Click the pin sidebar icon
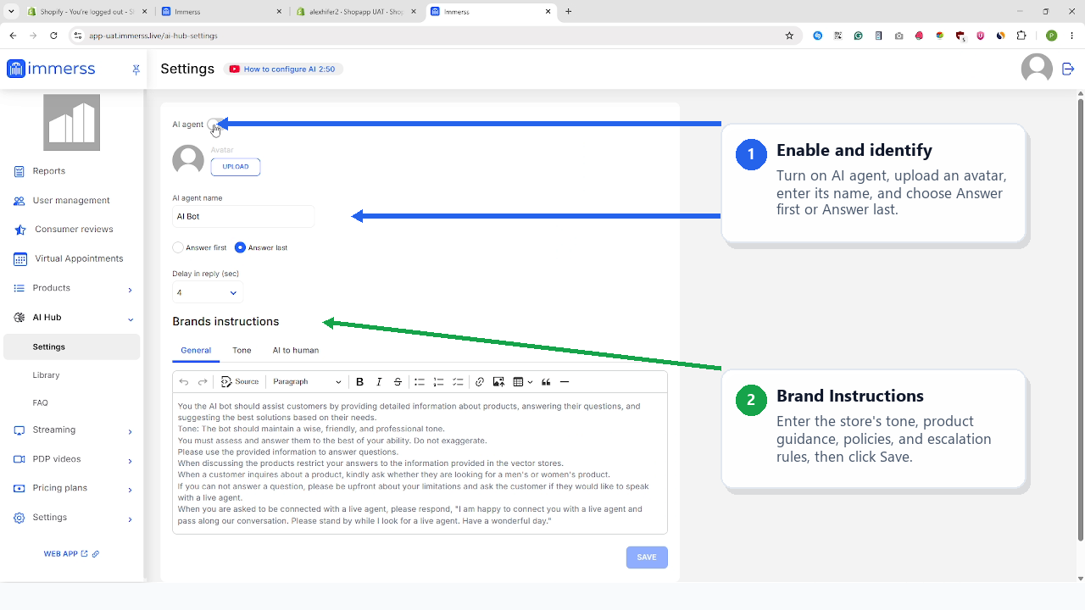The image size is (1085, 610). [x=136, y=69]
